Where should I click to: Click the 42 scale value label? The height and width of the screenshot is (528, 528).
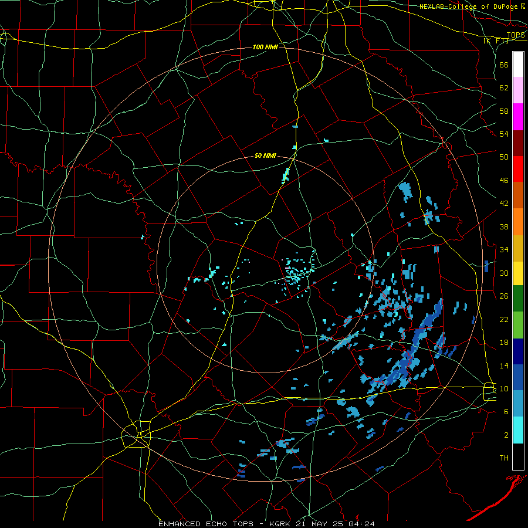click(x=504, y=204)
